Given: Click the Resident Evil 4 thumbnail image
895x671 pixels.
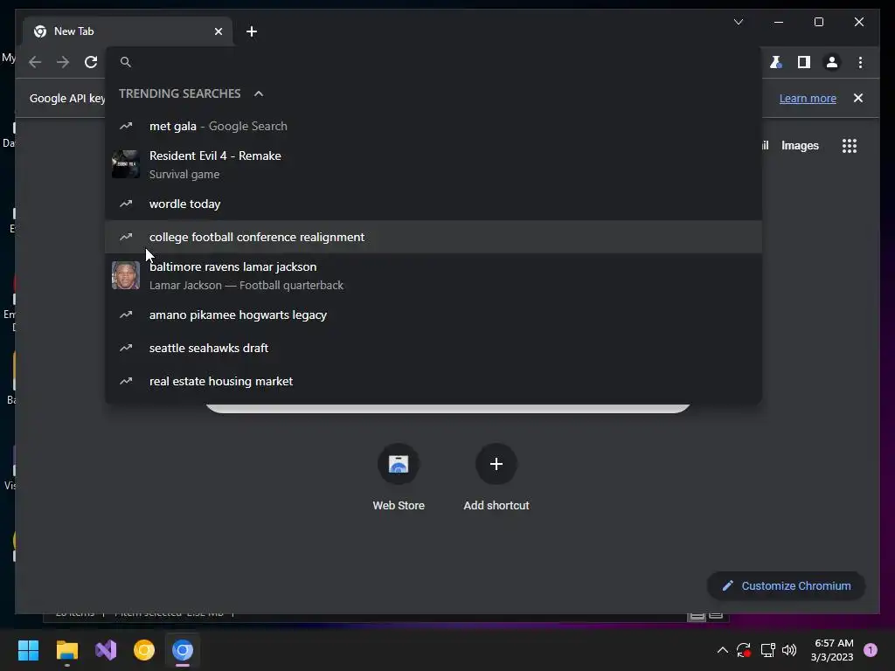Looking at the screenshot, I should click(126, 164).
